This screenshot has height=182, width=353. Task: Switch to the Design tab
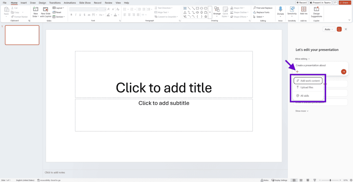coord(42,3)
